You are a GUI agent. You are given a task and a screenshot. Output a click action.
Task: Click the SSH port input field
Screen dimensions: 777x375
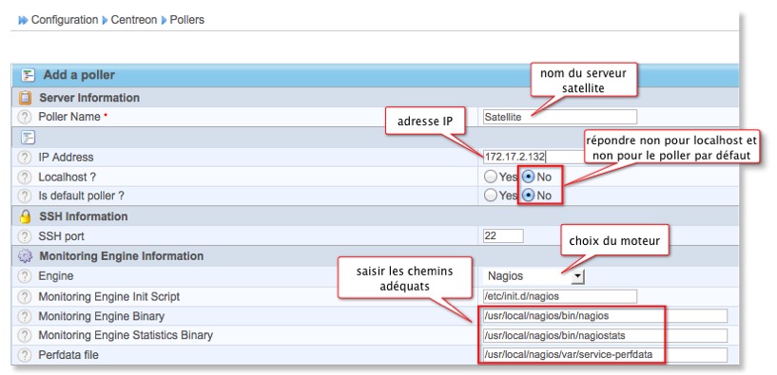pyautogui.click(x=503, y=236)
